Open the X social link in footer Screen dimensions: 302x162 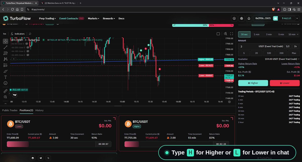[48, 158]
